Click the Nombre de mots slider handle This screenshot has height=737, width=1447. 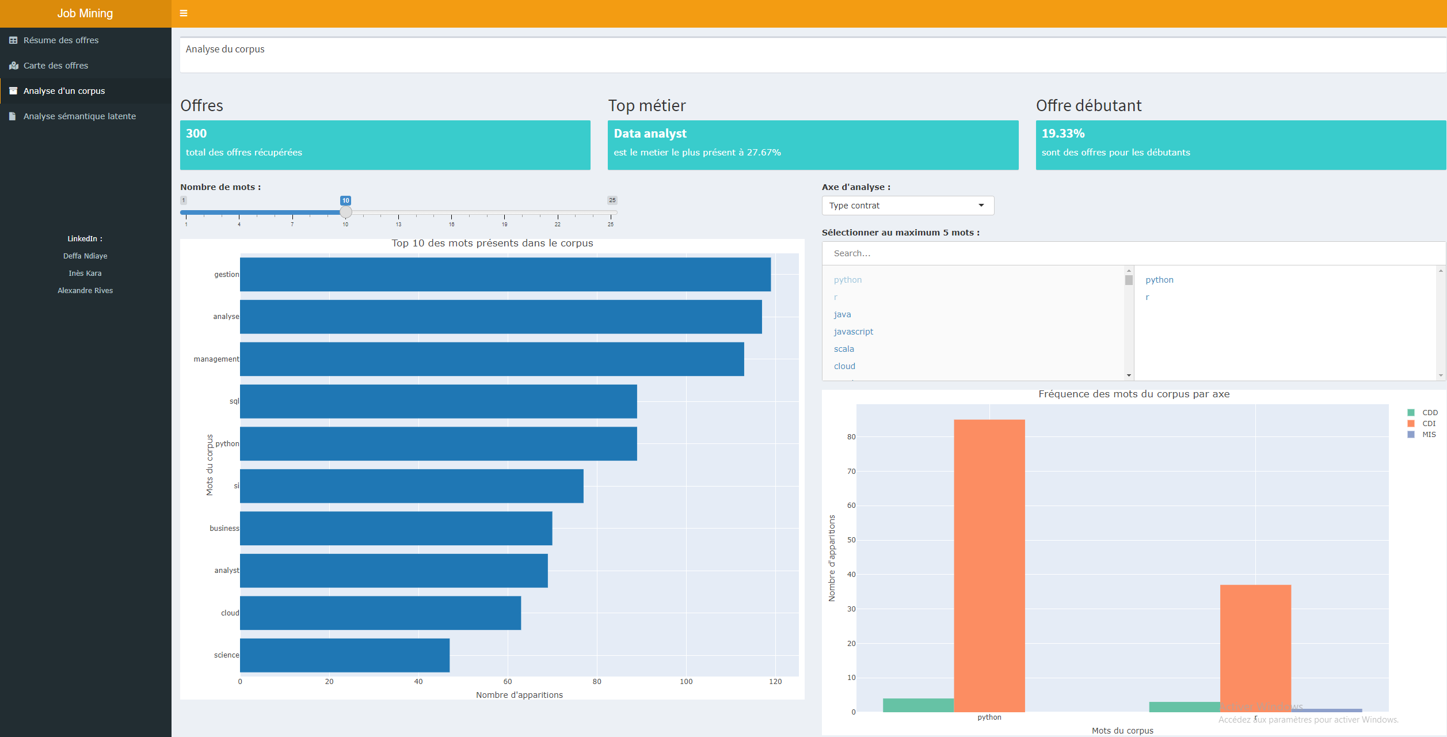[345, 212]
